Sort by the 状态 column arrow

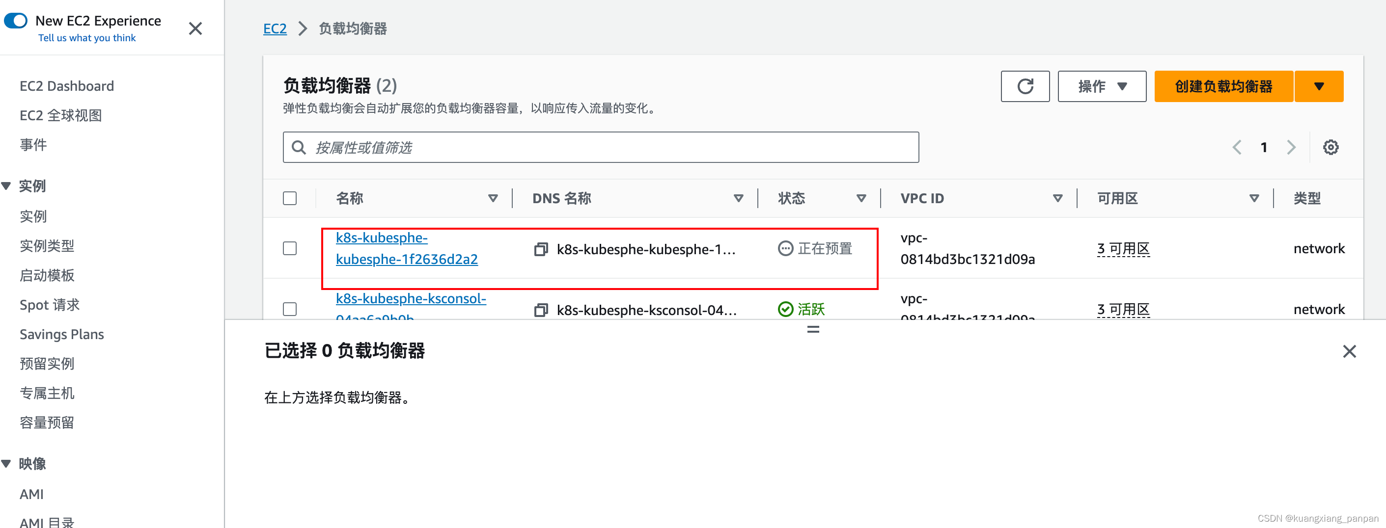[x=861, y=198]
